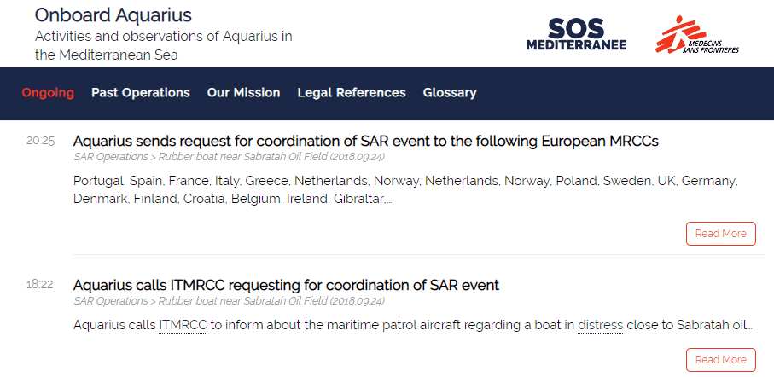Click Read More for the 20:25 entry
The image size is (774, 377).
721,234
